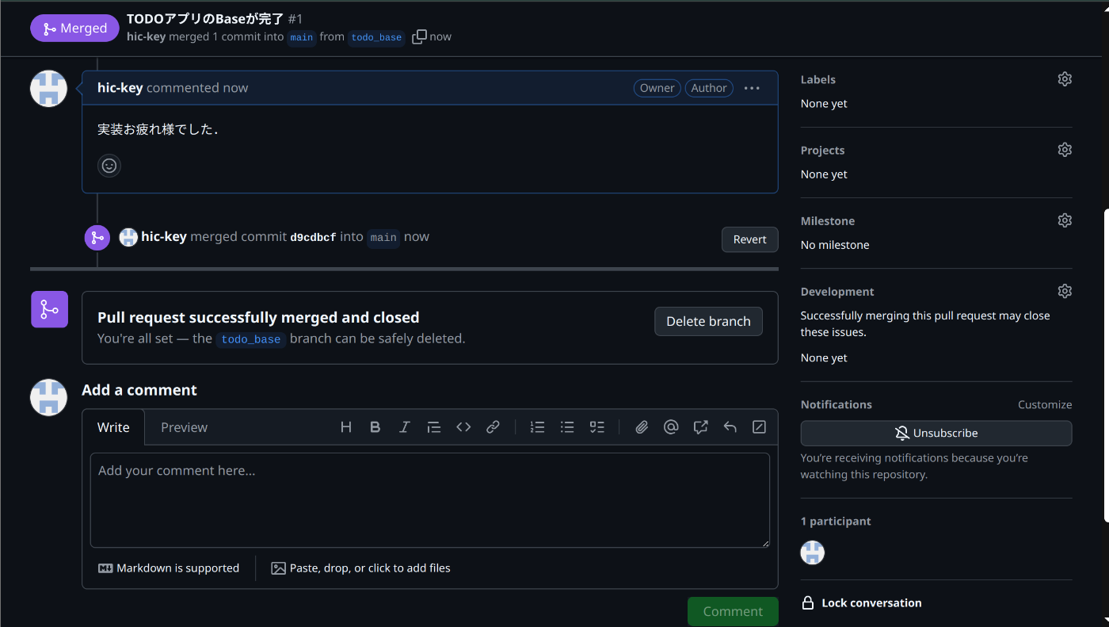1109x627 pixels.
Task: Click hic-key name in merge event line
Action: 164,237
